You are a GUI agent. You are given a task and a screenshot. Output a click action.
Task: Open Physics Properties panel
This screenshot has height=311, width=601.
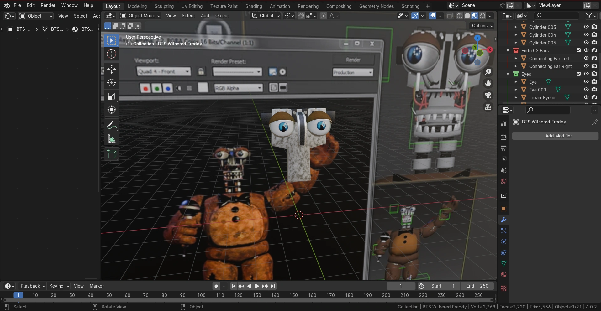[504, 241]
